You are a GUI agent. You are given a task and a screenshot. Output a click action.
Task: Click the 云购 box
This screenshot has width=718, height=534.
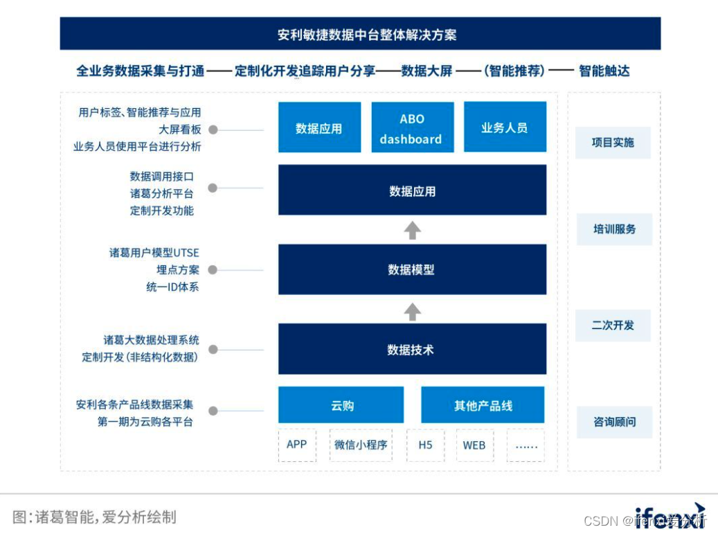(341, 405)
